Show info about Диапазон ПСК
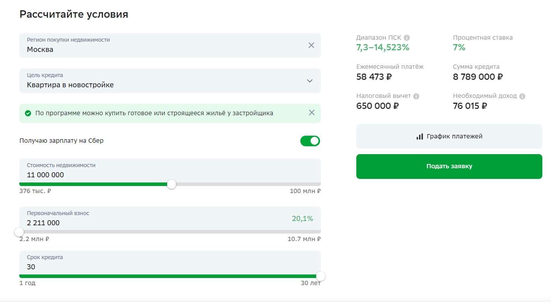Image resolution: width=551 pixels, height=302 pixels. 407,38
